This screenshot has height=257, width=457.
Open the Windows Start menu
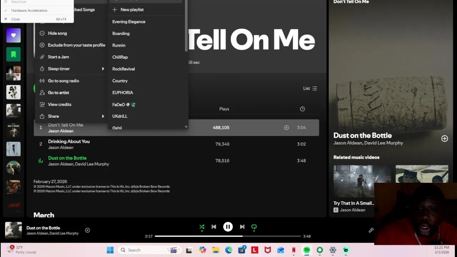(110, 250)
